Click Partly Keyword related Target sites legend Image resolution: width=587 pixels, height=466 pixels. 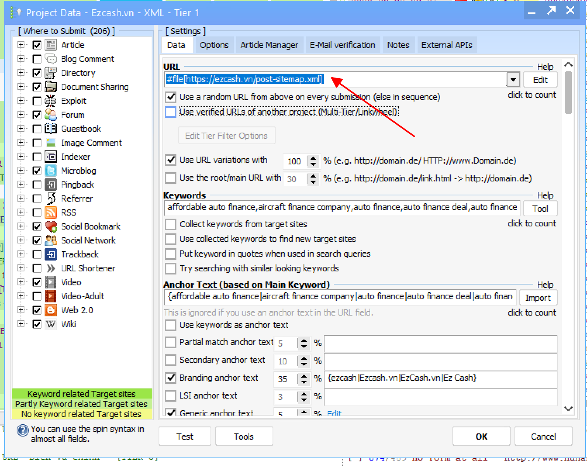click(82, 404)
